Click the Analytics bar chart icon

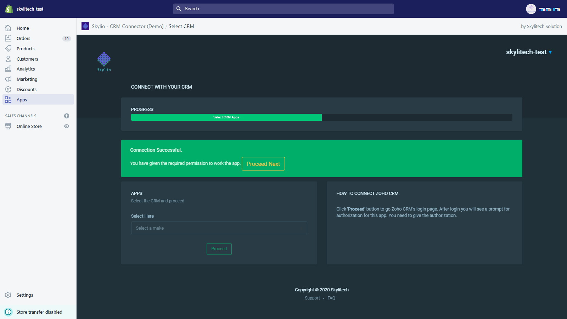[x=8, y=69]
